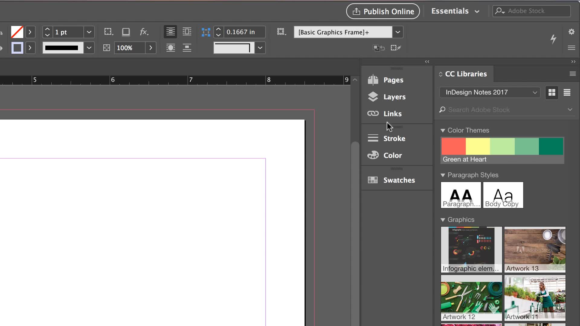Apply the Paragraph style thumbnail
Screen dimensions: 580x326
coord(461,195)
